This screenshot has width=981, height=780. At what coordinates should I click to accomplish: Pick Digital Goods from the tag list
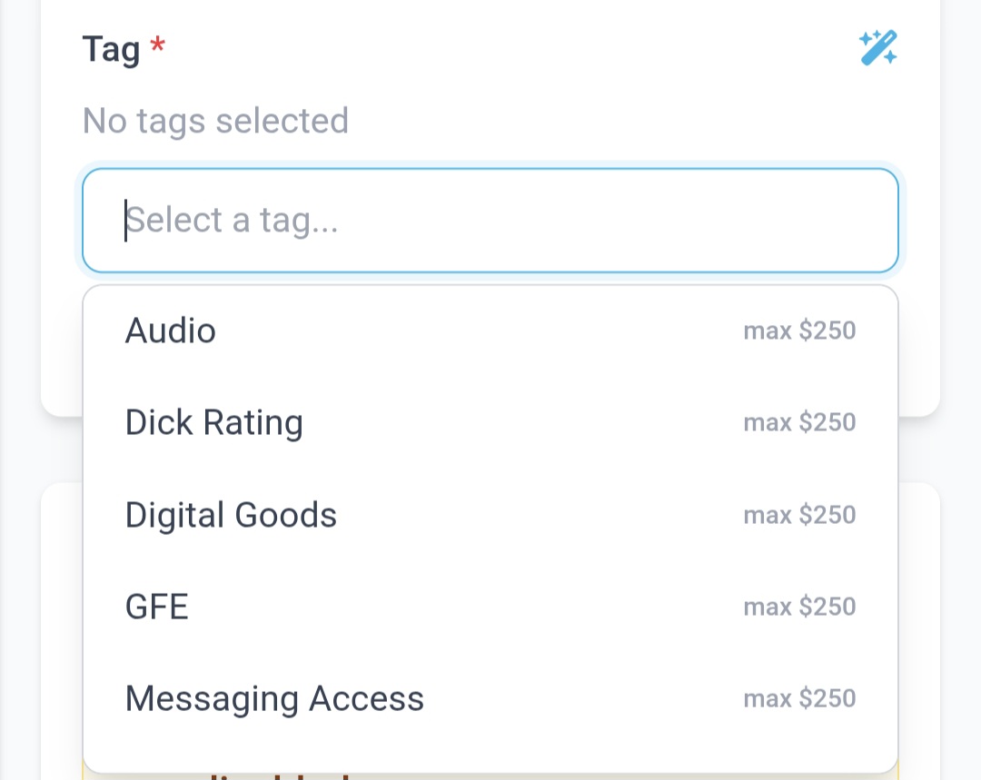(x=231, y=515)
